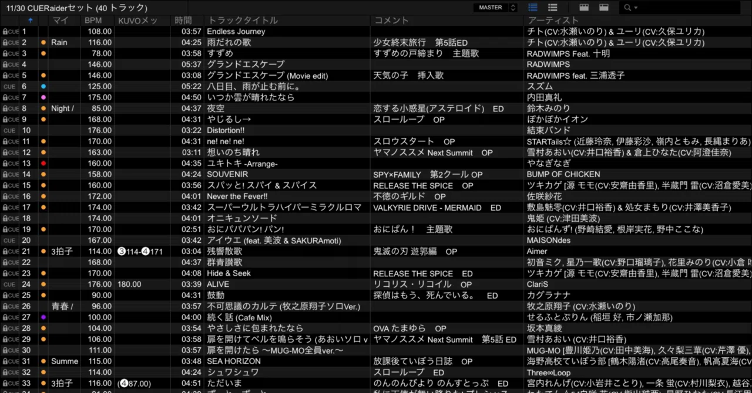This screenshot has height=393, width=752.
Task: Click the lock CUE icon of track 3
Action: [x=11, y=53]
